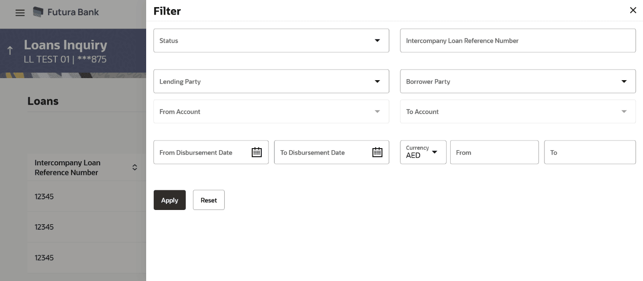Change the AED currency selector
The image size is (643, 281).
[x=423, y=152]
